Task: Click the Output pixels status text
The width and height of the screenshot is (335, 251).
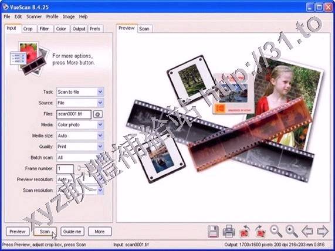Action: pyautogui.click(x=275, y=245)
